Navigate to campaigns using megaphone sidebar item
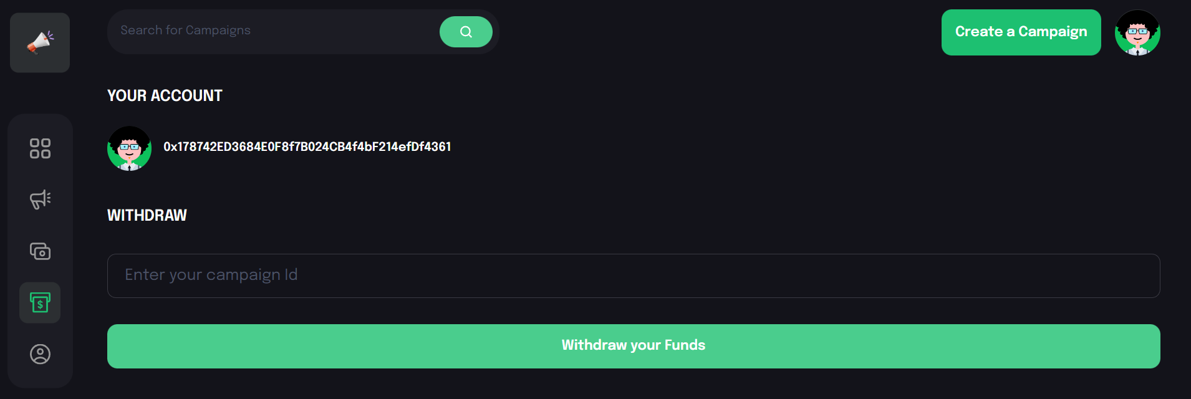Viewport: 1191px width, 399px height. (40, 199)
